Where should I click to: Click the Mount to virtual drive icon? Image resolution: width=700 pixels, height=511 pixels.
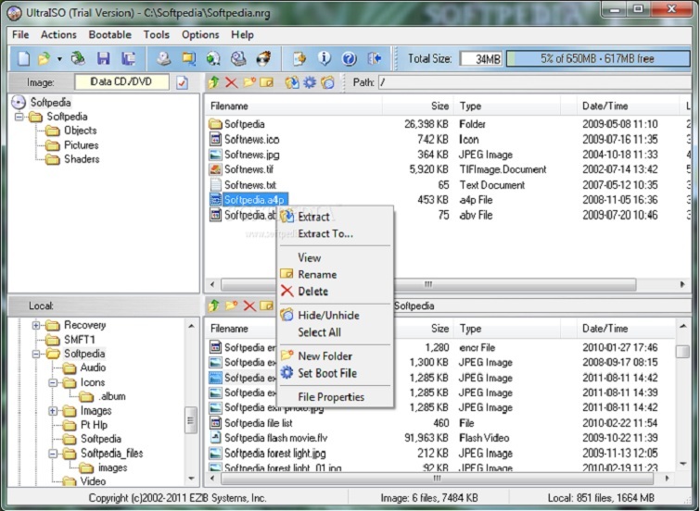point(238,58)
